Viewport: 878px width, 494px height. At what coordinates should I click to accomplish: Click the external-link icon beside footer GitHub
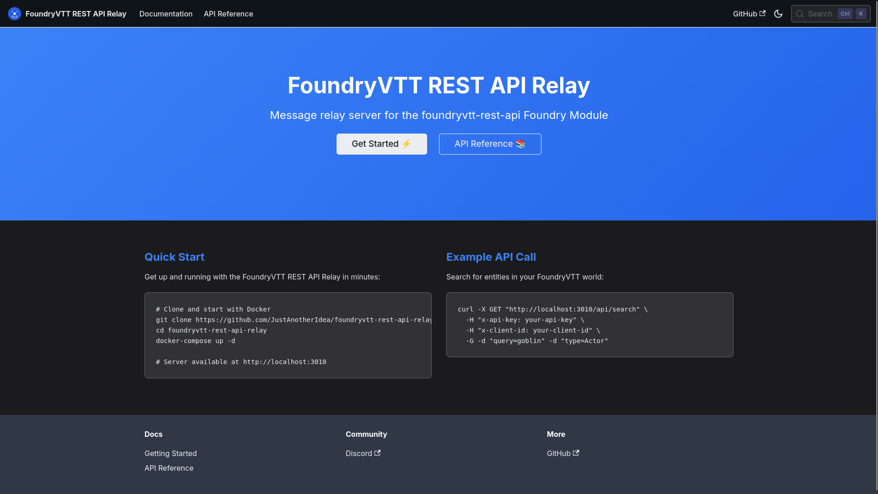click(576, 453)
